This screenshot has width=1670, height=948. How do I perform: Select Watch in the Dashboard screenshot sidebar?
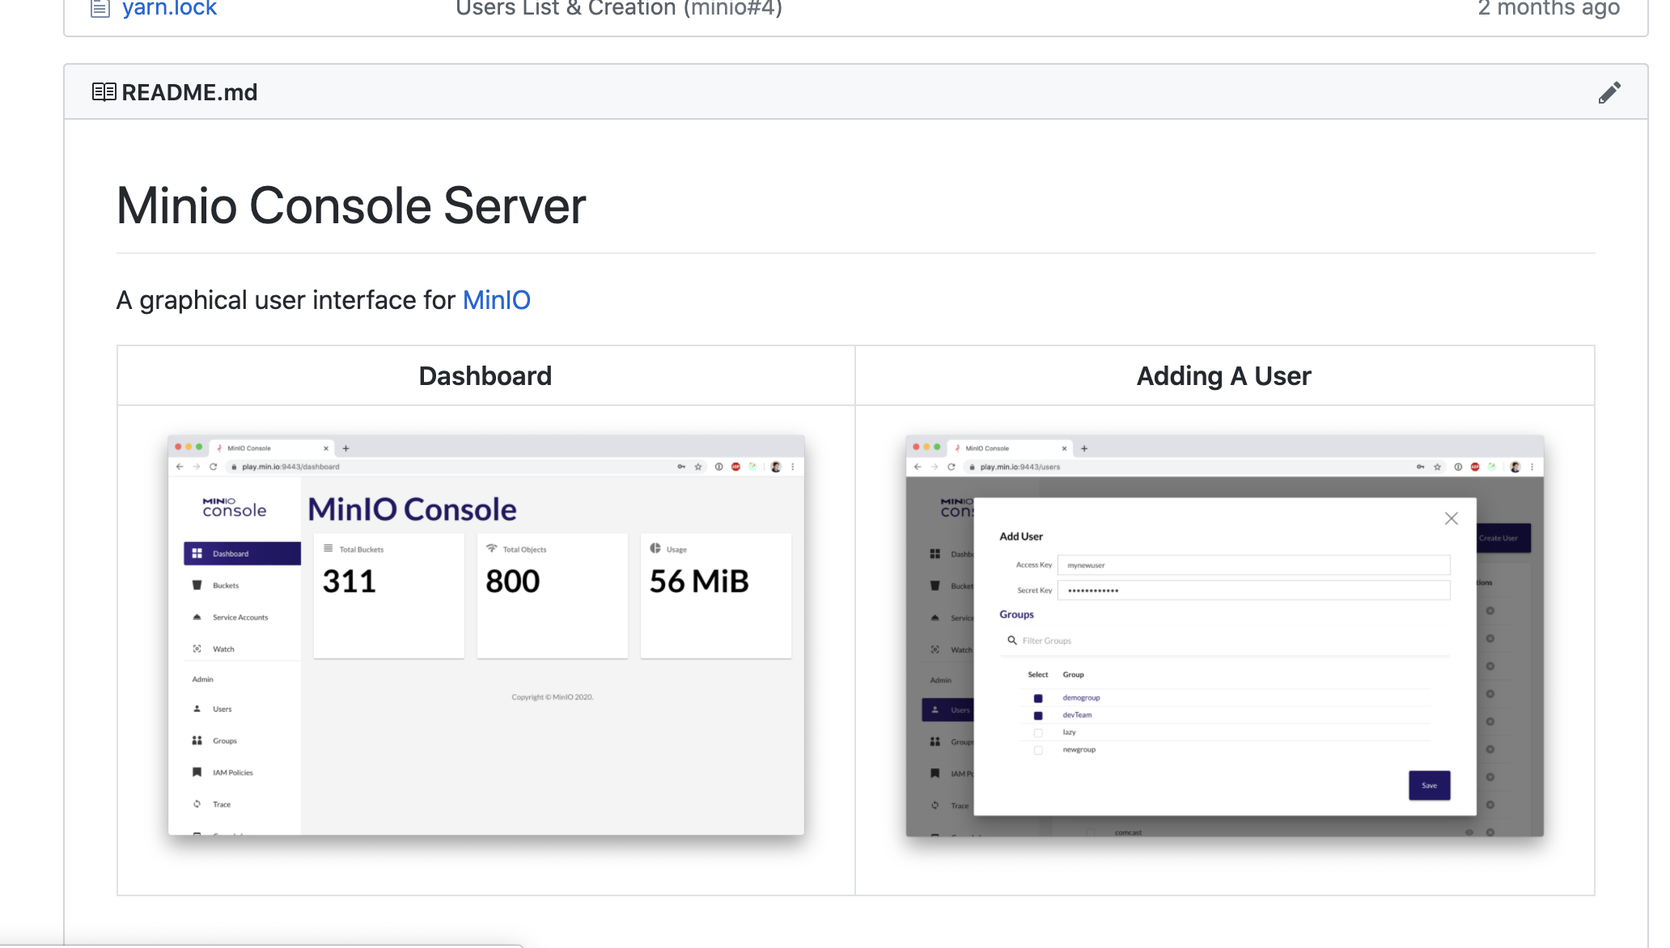(223, 649)
